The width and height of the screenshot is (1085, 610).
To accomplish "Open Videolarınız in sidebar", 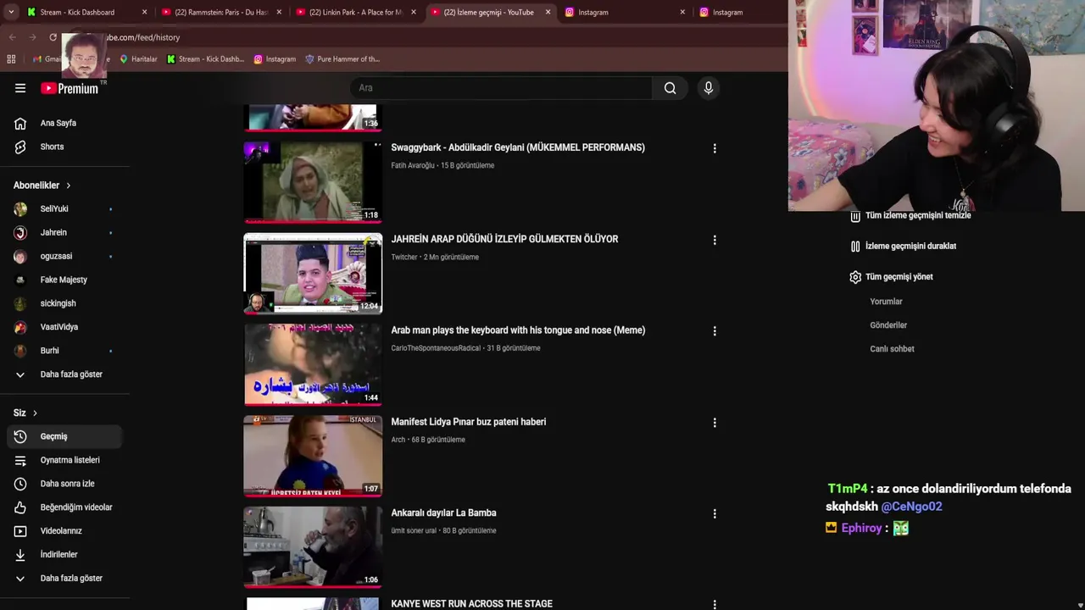I will pos(64,531).
